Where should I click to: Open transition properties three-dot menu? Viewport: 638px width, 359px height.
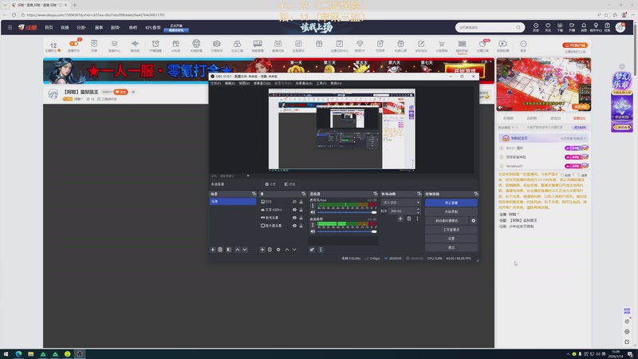coord(417,219)
